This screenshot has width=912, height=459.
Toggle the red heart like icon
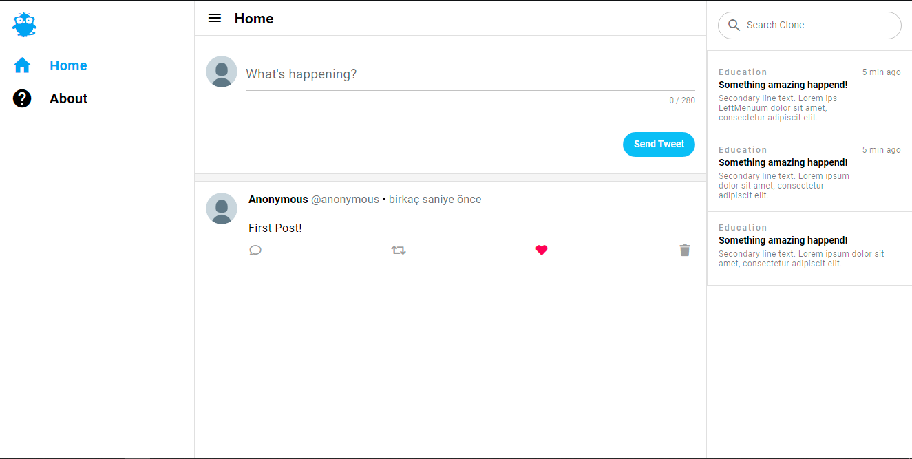coord(542,250)
